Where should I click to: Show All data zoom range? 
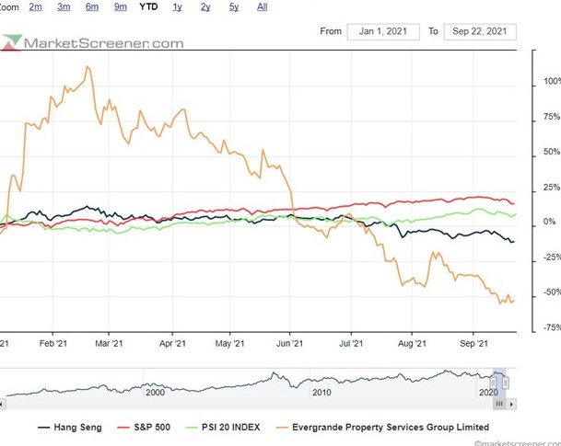point(263,6)
